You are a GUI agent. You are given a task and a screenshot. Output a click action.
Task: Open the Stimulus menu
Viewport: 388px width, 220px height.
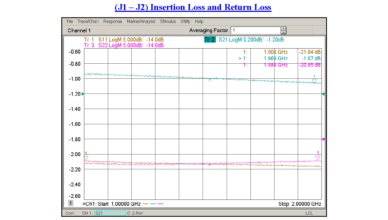click(x=168, y=22)
